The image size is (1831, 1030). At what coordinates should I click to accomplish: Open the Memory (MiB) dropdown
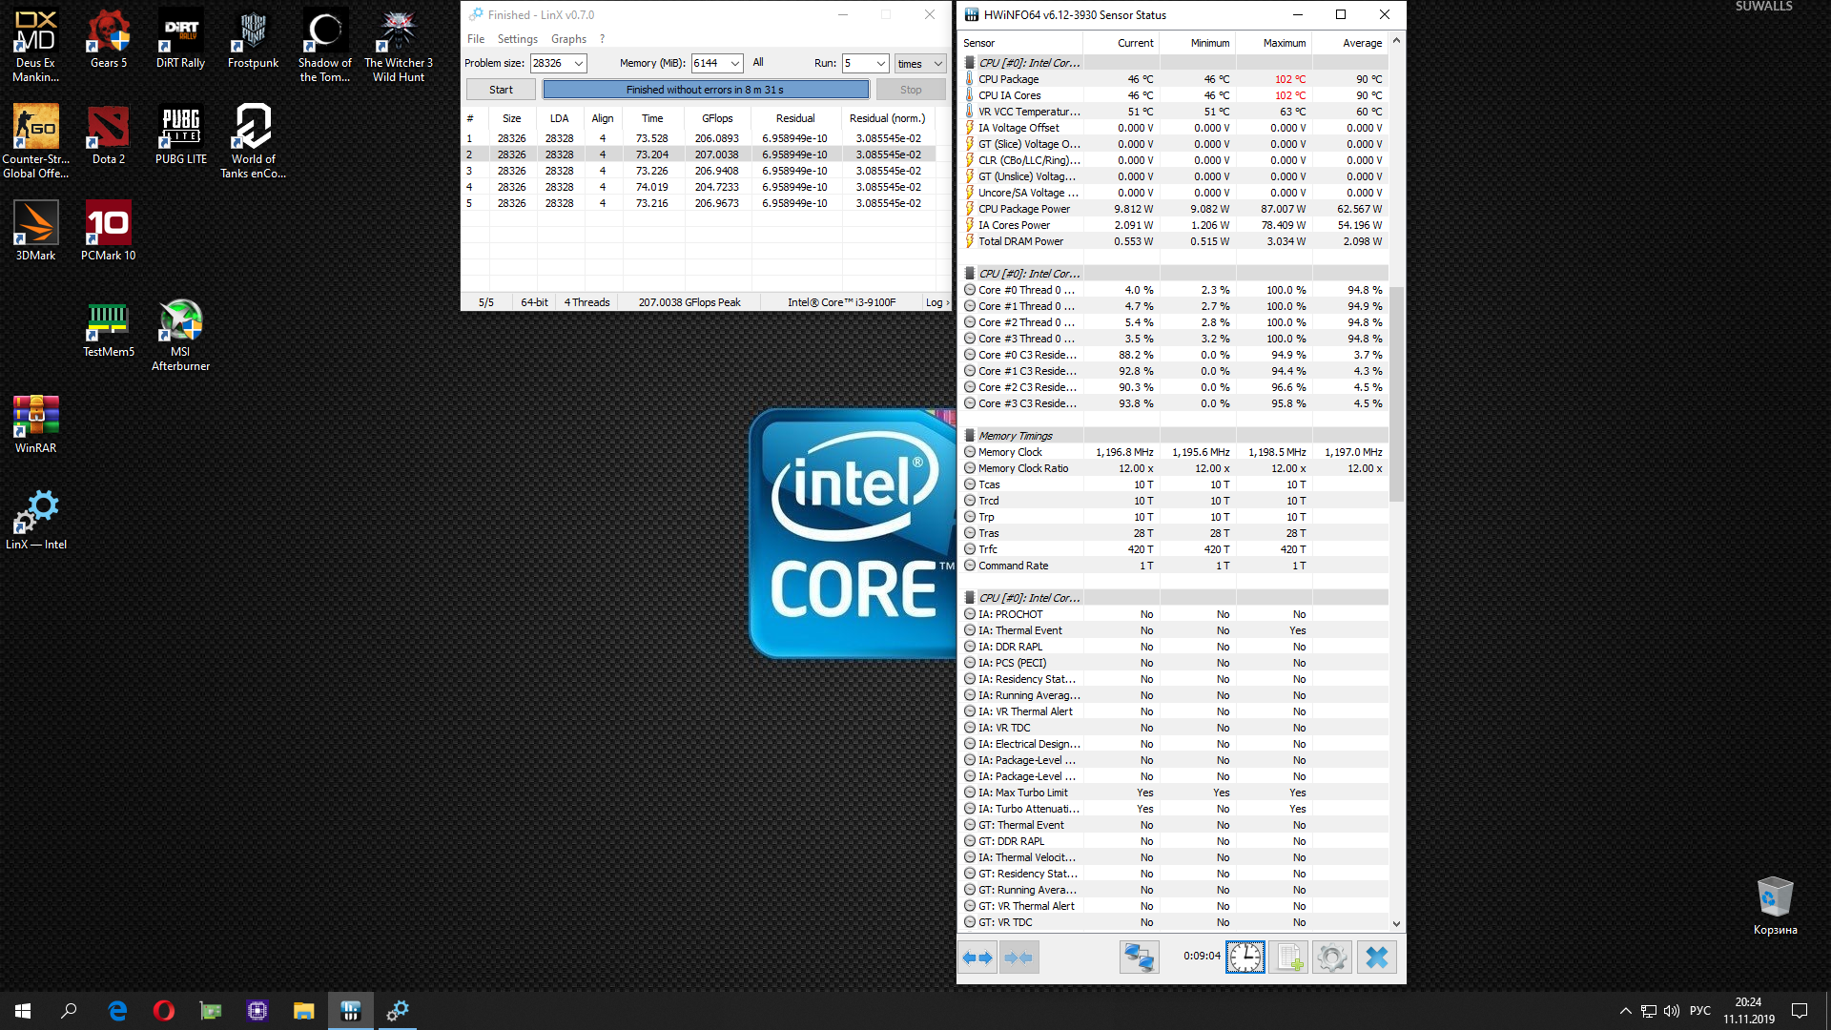(x=735, y=63)
